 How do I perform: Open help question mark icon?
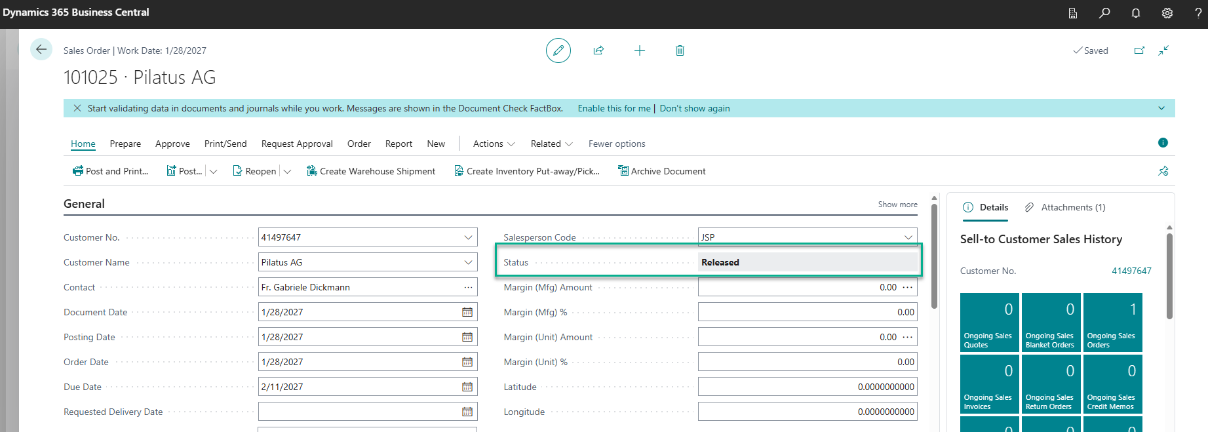(x=1198, y=12)
